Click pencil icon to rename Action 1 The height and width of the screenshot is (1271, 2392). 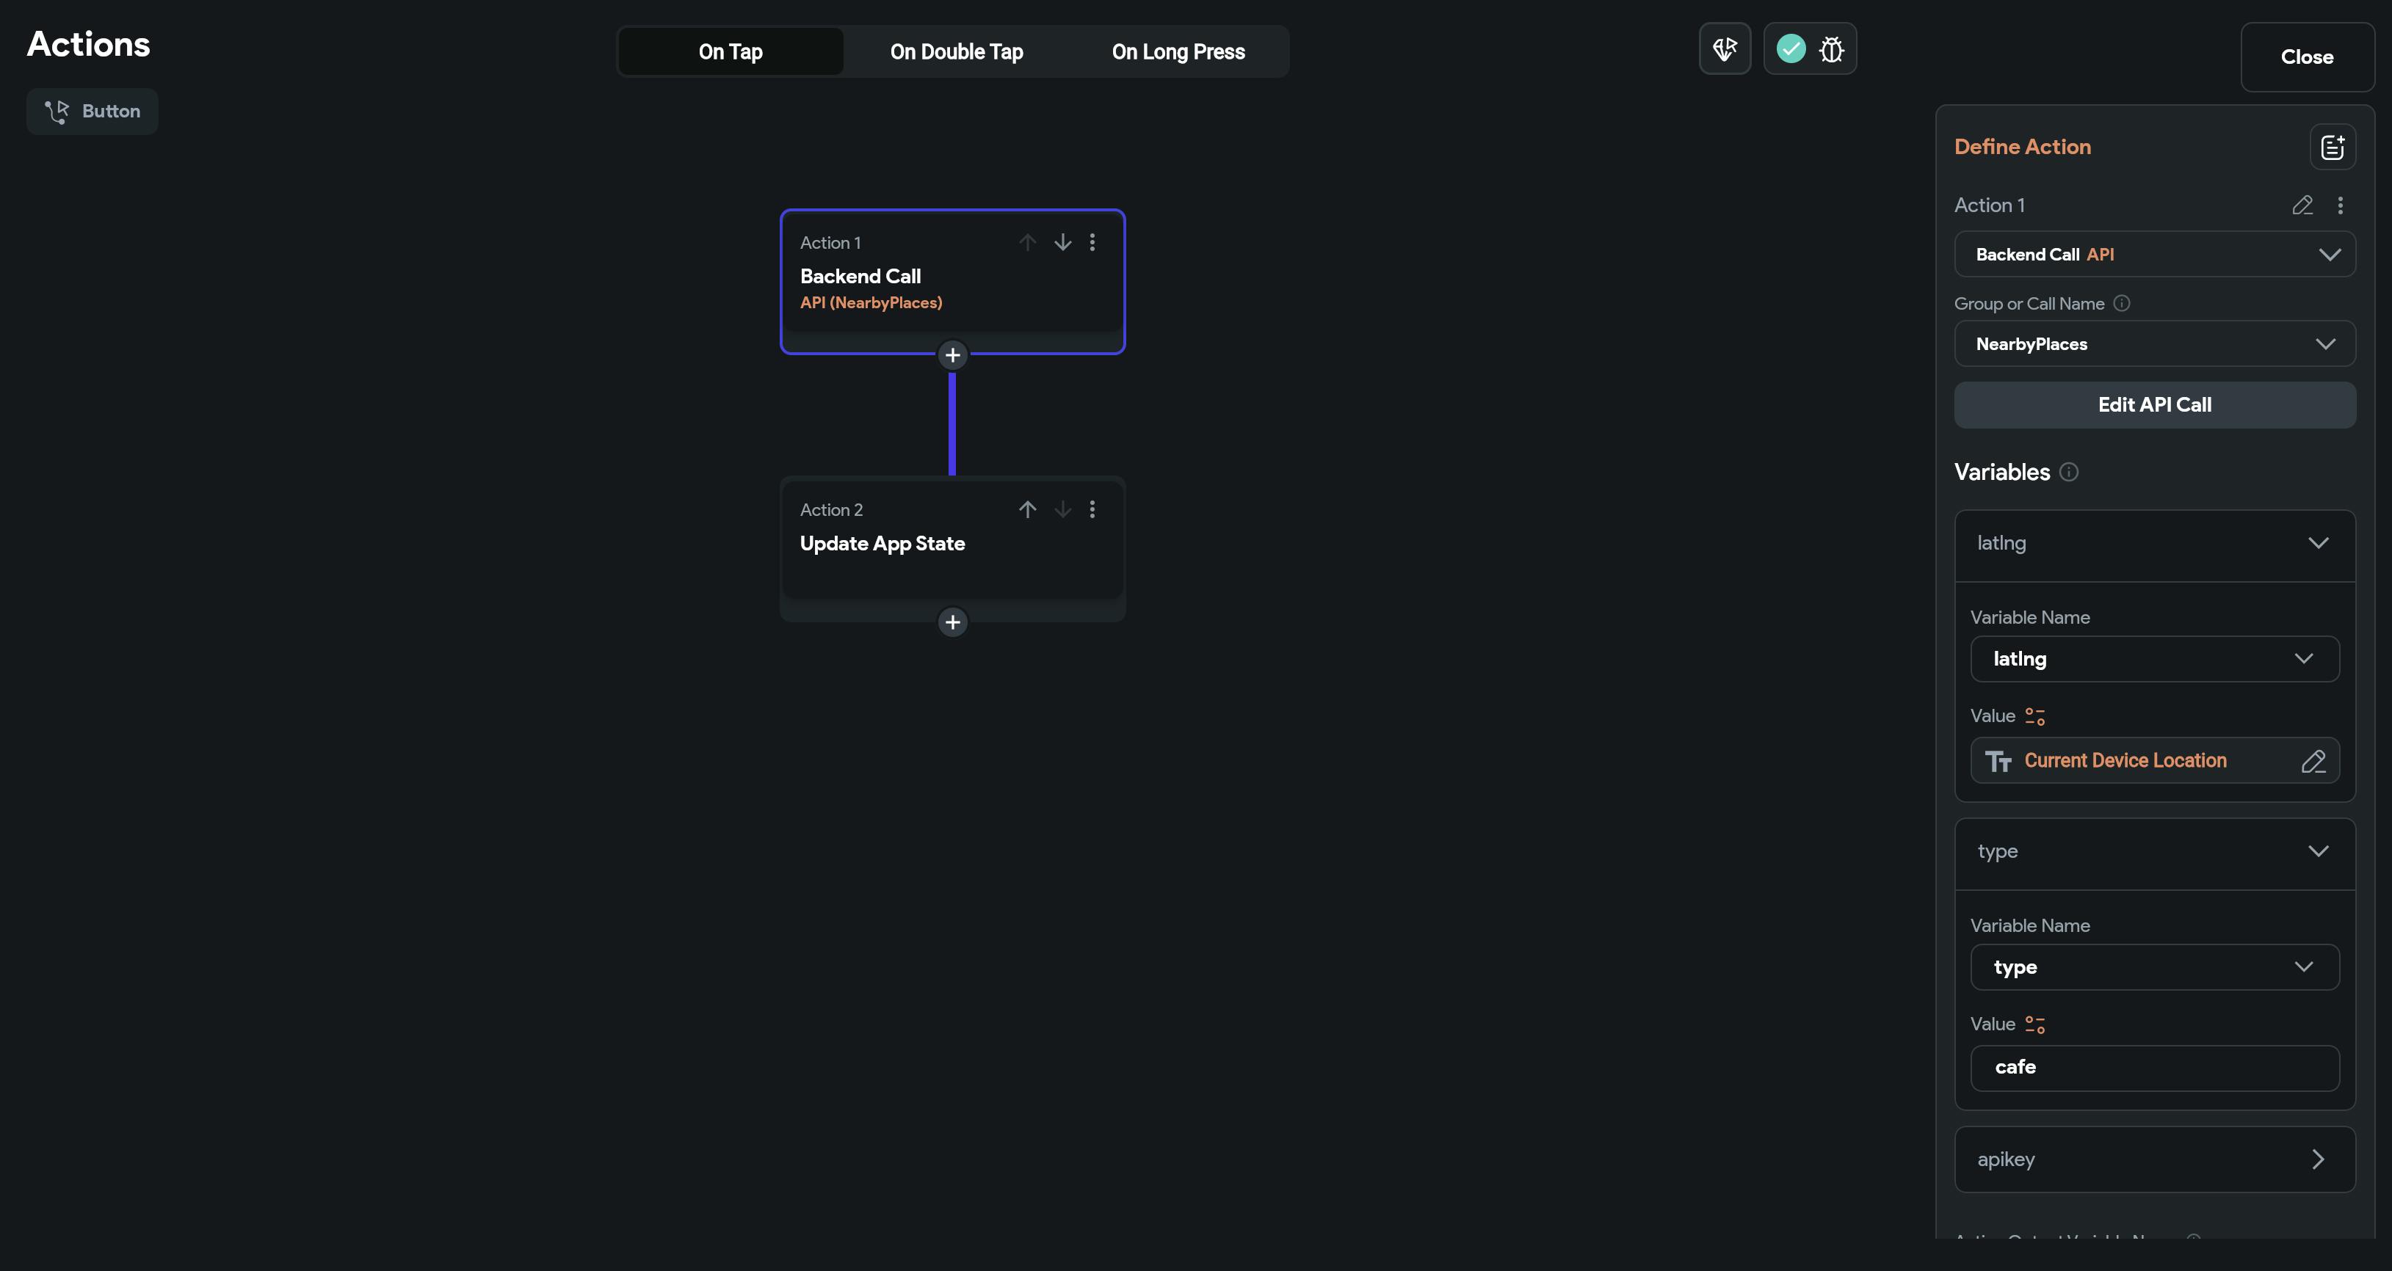pos(2302,205)
